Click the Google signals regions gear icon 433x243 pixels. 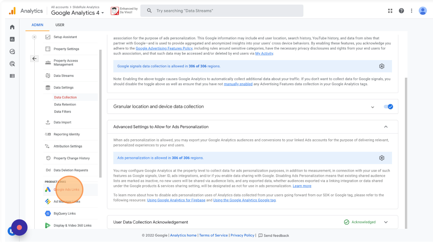[381, 66]
